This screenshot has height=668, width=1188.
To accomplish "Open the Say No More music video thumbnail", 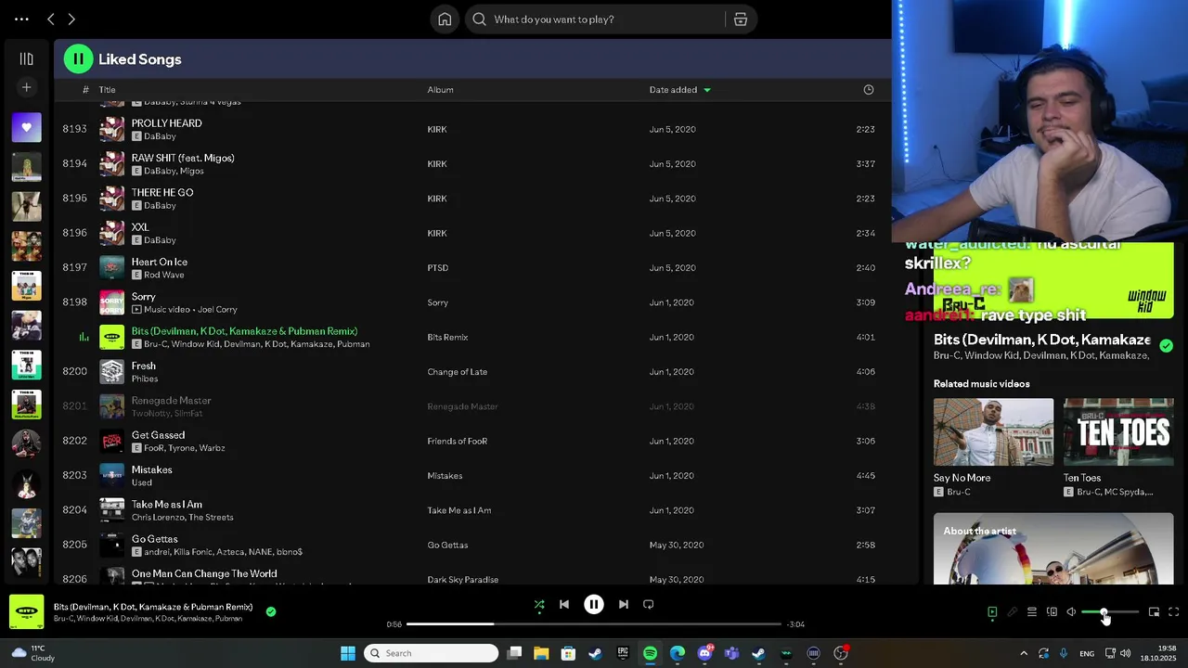I will [x=993, y=432].
